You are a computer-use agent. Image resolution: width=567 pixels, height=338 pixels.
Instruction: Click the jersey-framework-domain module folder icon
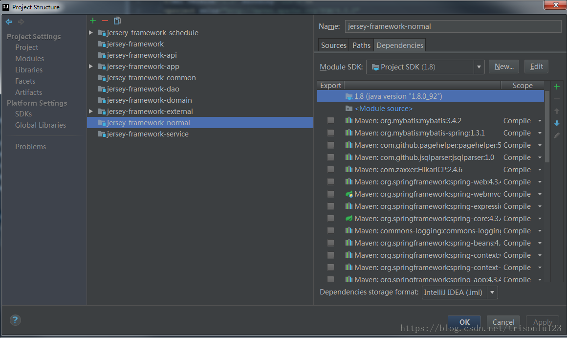click(102, 100)
